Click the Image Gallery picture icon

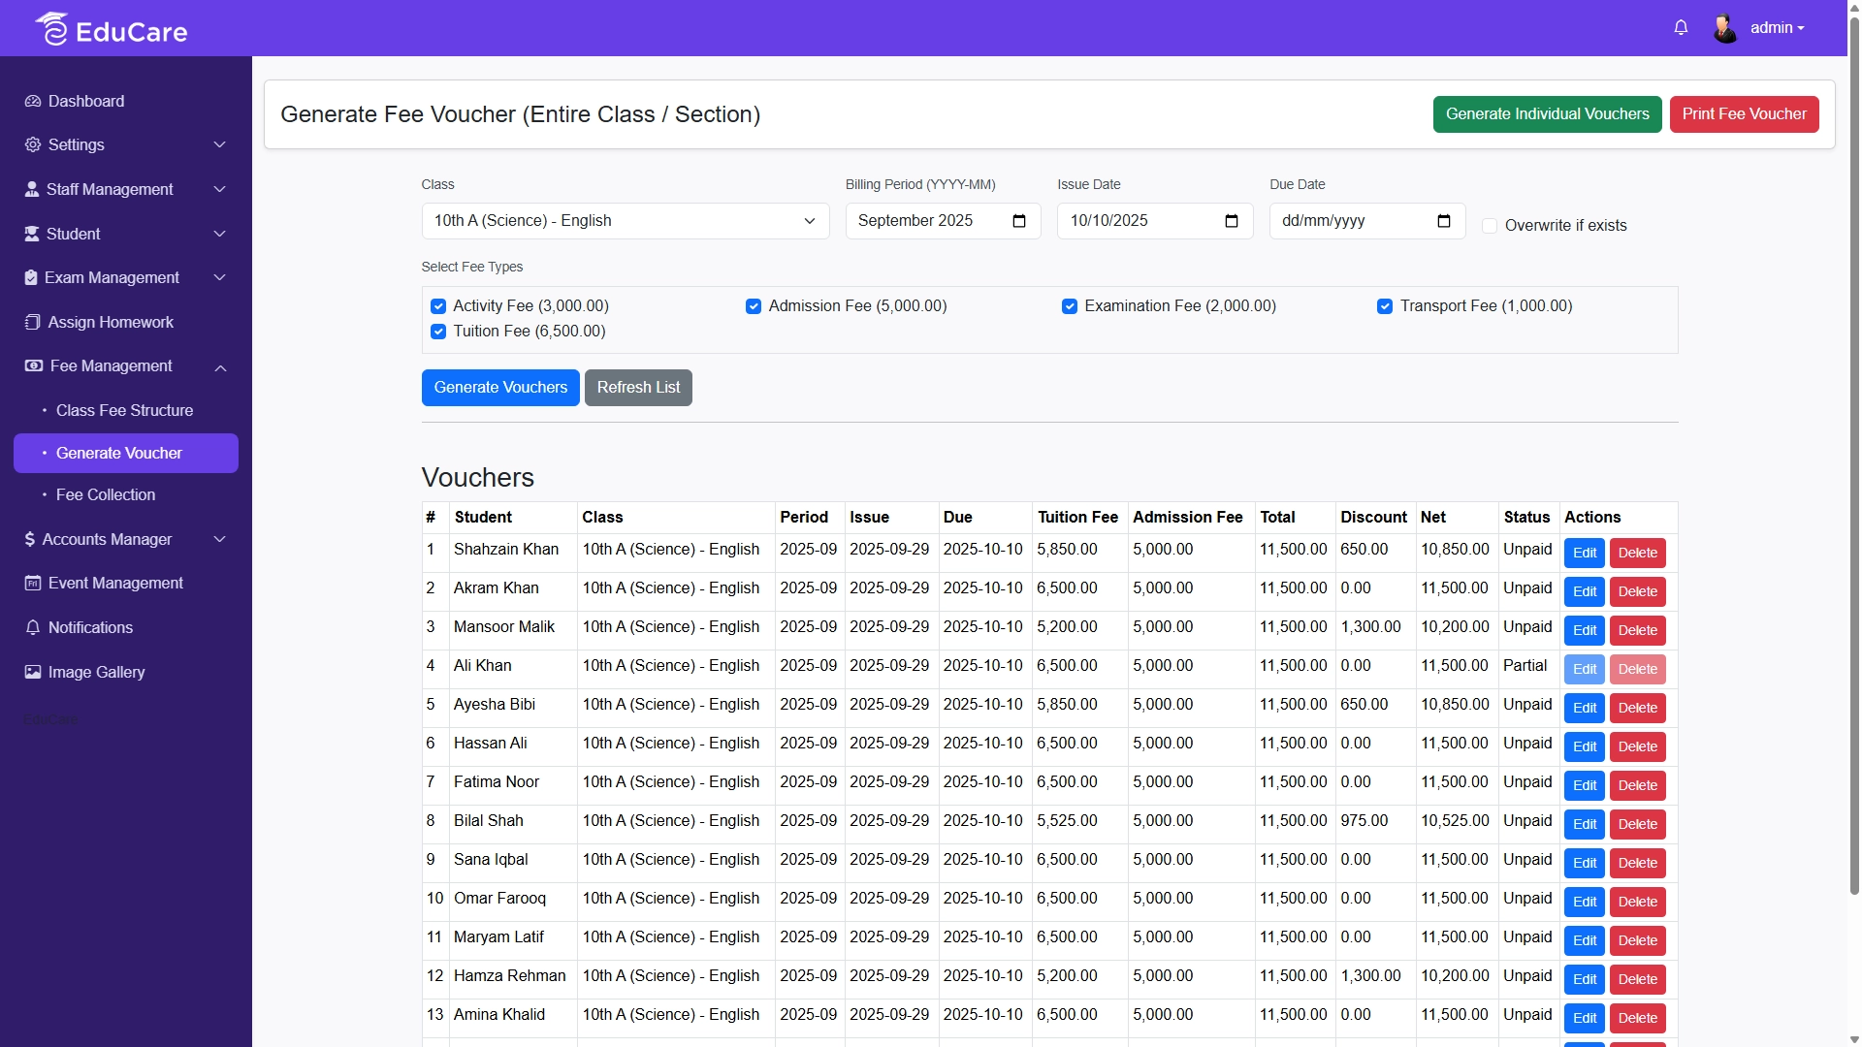coord(33,672)
